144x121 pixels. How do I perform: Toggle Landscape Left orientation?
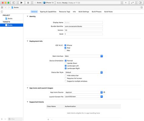[66, 66]
